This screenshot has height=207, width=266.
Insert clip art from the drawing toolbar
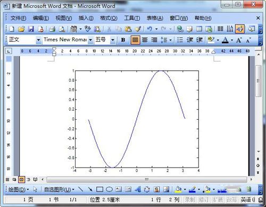pyautogui.click(x=156, y=189)
